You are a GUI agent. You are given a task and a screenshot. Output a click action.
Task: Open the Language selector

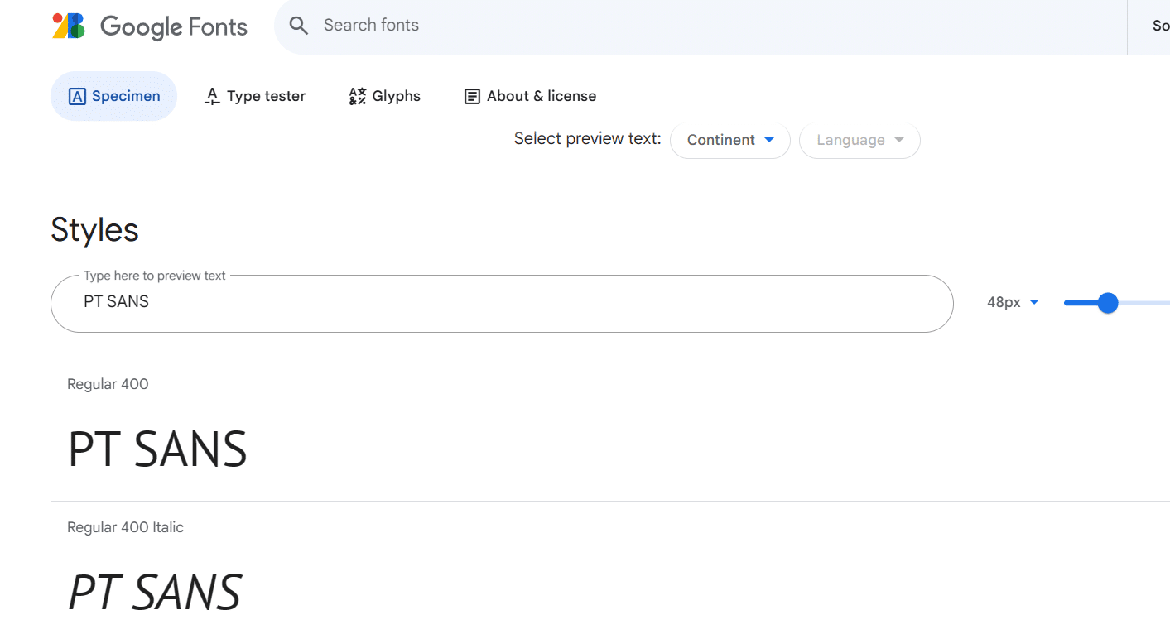pos(859,140)
